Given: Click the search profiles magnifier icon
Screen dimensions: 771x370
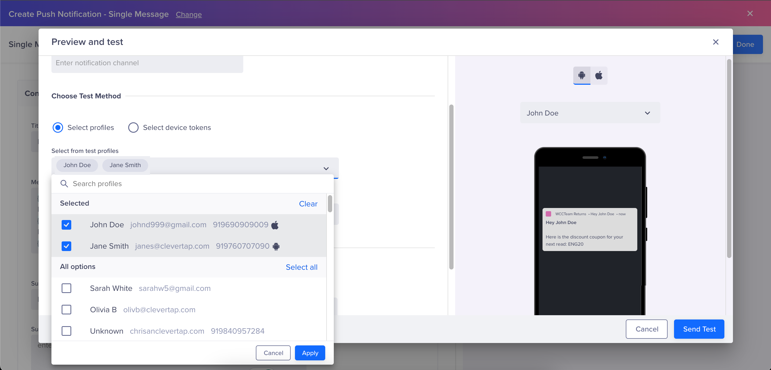Looking at the screenshot, I should click(64, 183).
